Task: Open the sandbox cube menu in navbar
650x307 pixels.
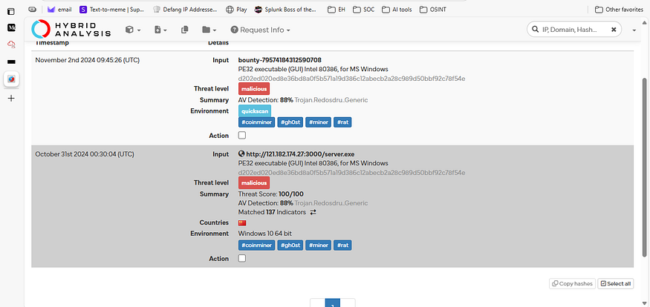Action: point(133,30)
